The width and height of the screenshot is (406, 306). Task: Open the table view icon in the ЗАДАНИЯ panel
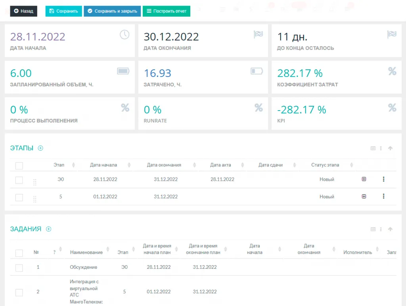pos(373,229)
